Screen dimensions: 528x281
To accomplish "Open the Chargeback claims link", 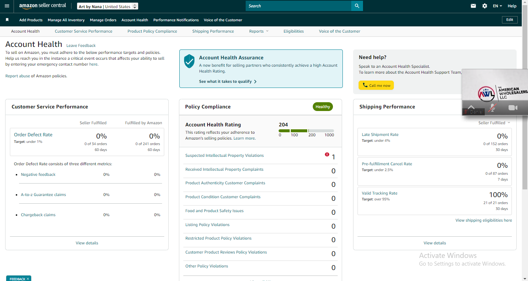I will 38,215.
